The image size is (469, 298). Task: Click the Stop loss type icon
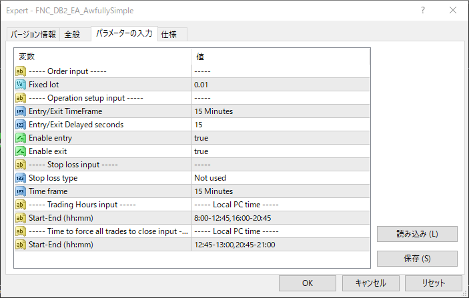[20, 178]
